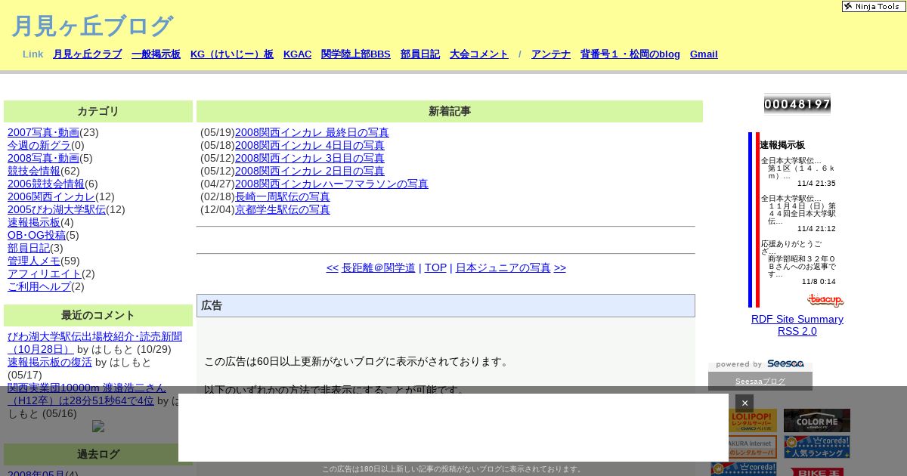Open the KG（けいじー）板 link
The height and width of the screenshot is (476, 907).
pyautogui.click(x=232, y=54)
